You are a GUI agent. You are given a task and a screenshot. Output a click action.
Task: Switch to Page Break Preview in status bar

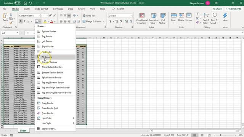pyautogui.click(x=209, y=135)
